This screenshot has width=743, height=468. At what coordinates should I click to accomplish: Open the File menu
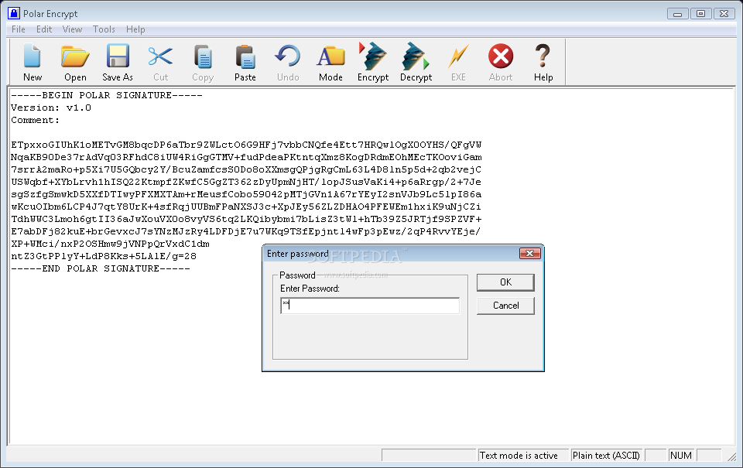coord(19,29)
